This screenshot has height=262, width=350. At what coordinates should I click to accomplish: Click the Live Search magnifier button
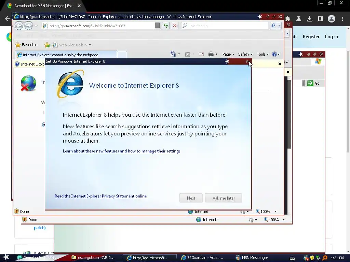point(273,26)
